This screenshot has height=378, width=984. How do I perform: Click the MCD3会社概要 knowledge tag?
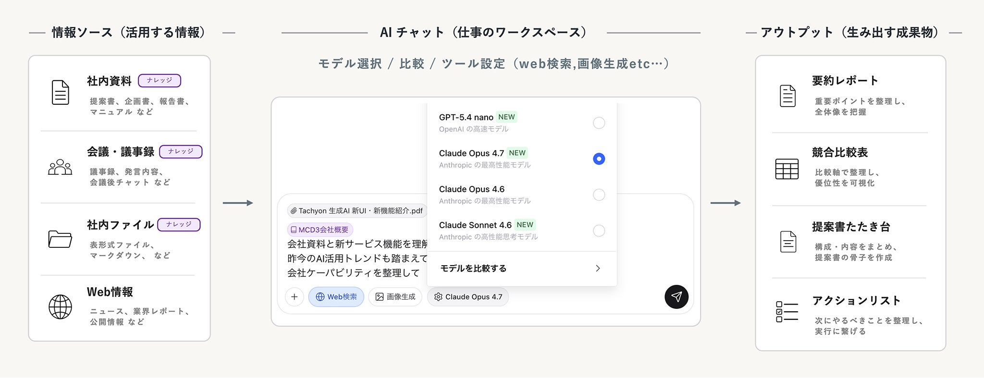coord(320,230)
